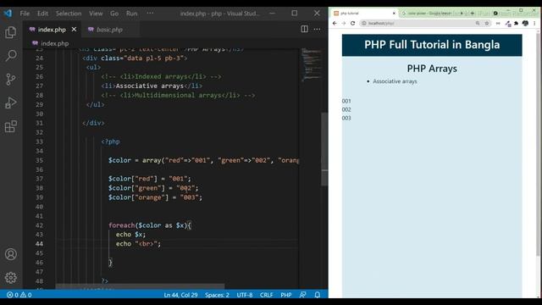Open Source Control view in activity bar

(x=11, y=79)
